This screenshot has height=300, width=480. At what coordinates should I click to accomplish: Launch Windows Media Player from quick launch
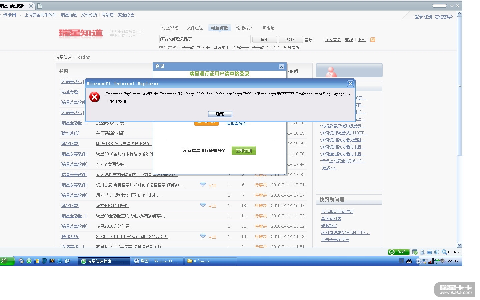click(x=21, y=261)
